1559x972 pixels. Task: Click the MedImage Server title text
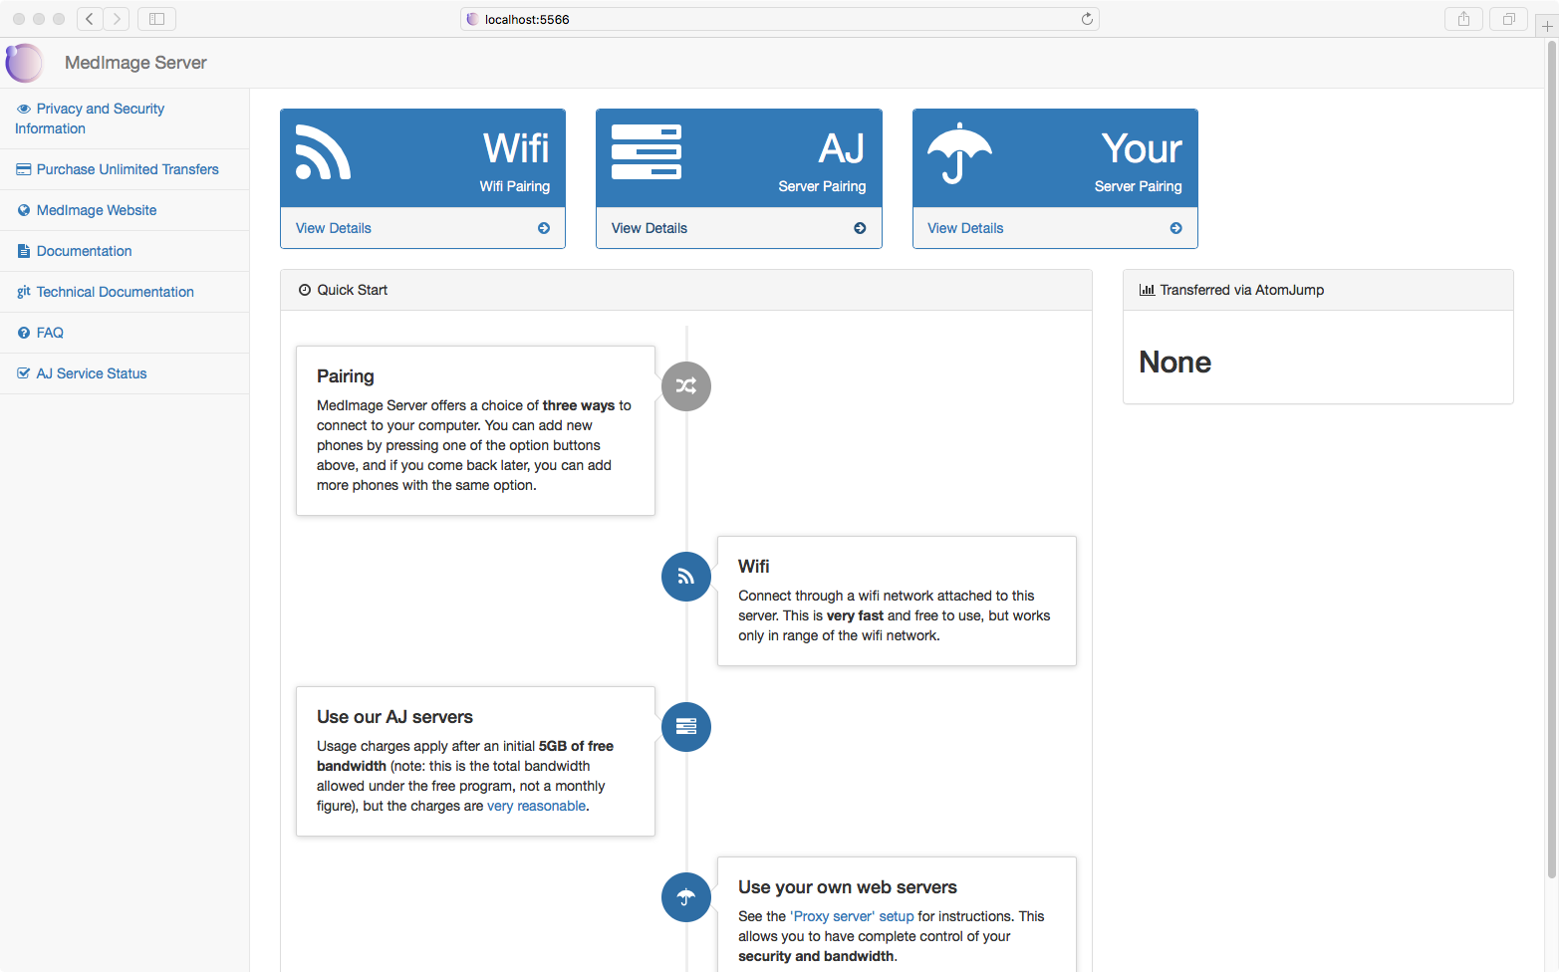[135, 63]
